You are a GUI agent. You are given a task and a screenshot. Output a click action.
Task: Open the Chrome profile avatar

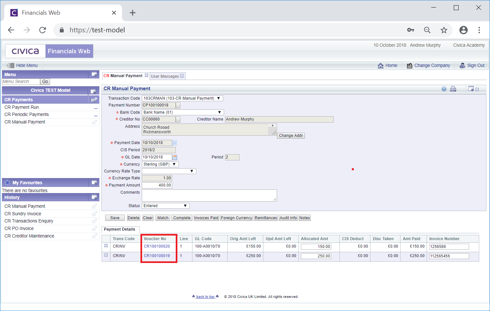pyautogui.click(x=463, y=30)
